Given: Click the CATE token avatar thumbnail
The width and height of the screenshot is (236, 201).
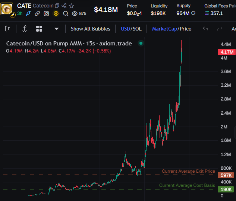Looking at the screenshot, I should pyautogui.click(x=7, y=9).
